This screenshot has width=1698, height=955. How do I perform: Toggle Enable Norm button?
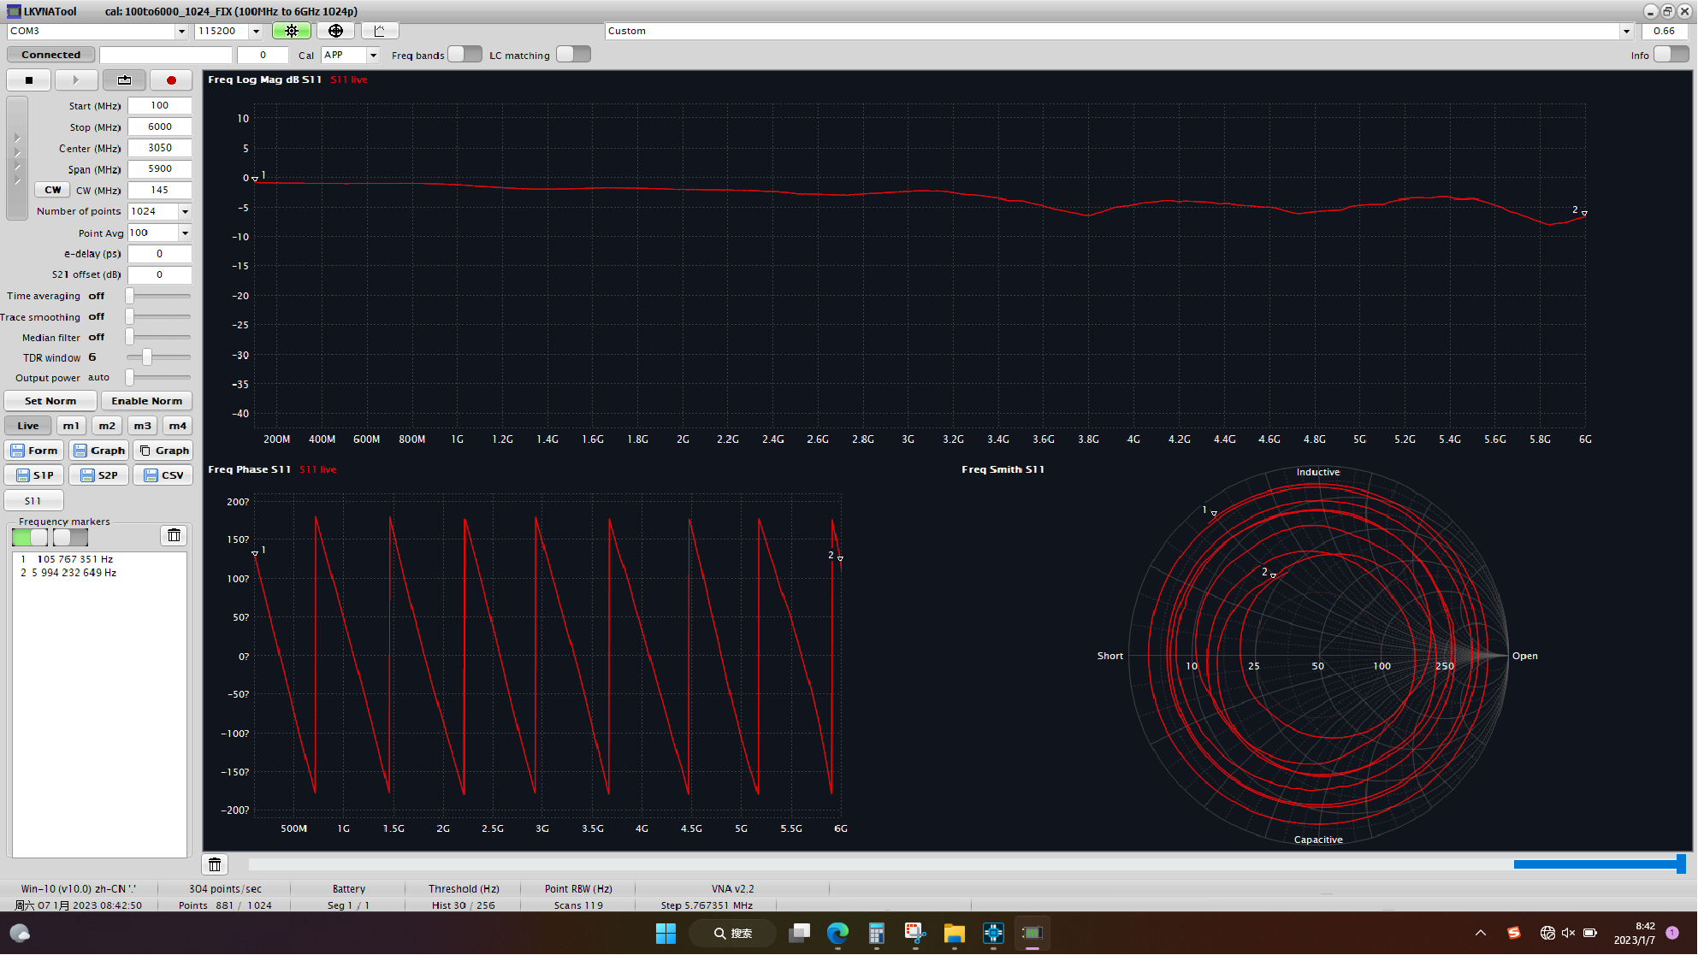click(146, 401)
